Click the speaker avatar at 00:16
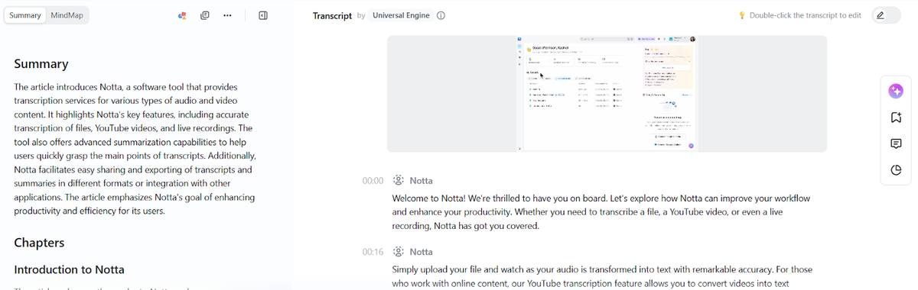The image size is (918, 290). (398, 252)
